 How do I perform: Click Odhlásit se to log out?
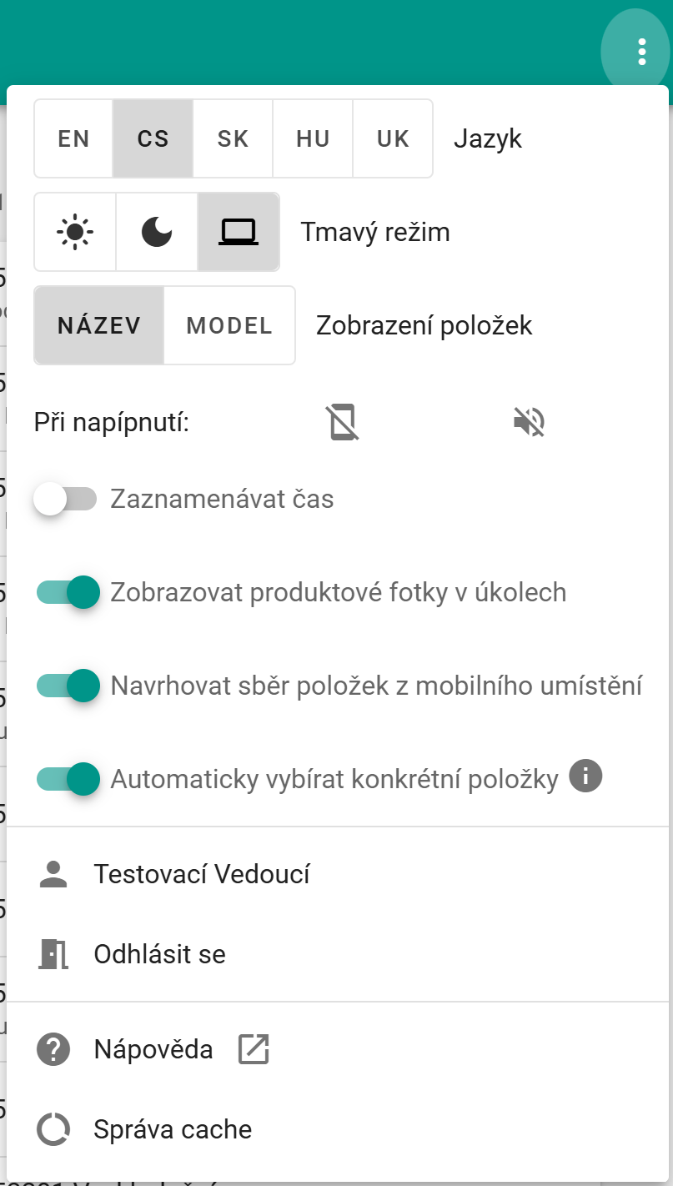point(160,954)
